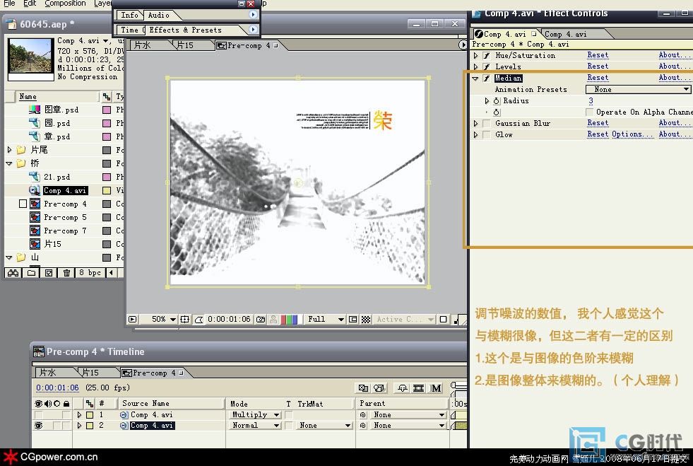Viewport: 693px width, 466px height.
Task: Switch to 片水 tab in Timeline
Action: (47, 373)
